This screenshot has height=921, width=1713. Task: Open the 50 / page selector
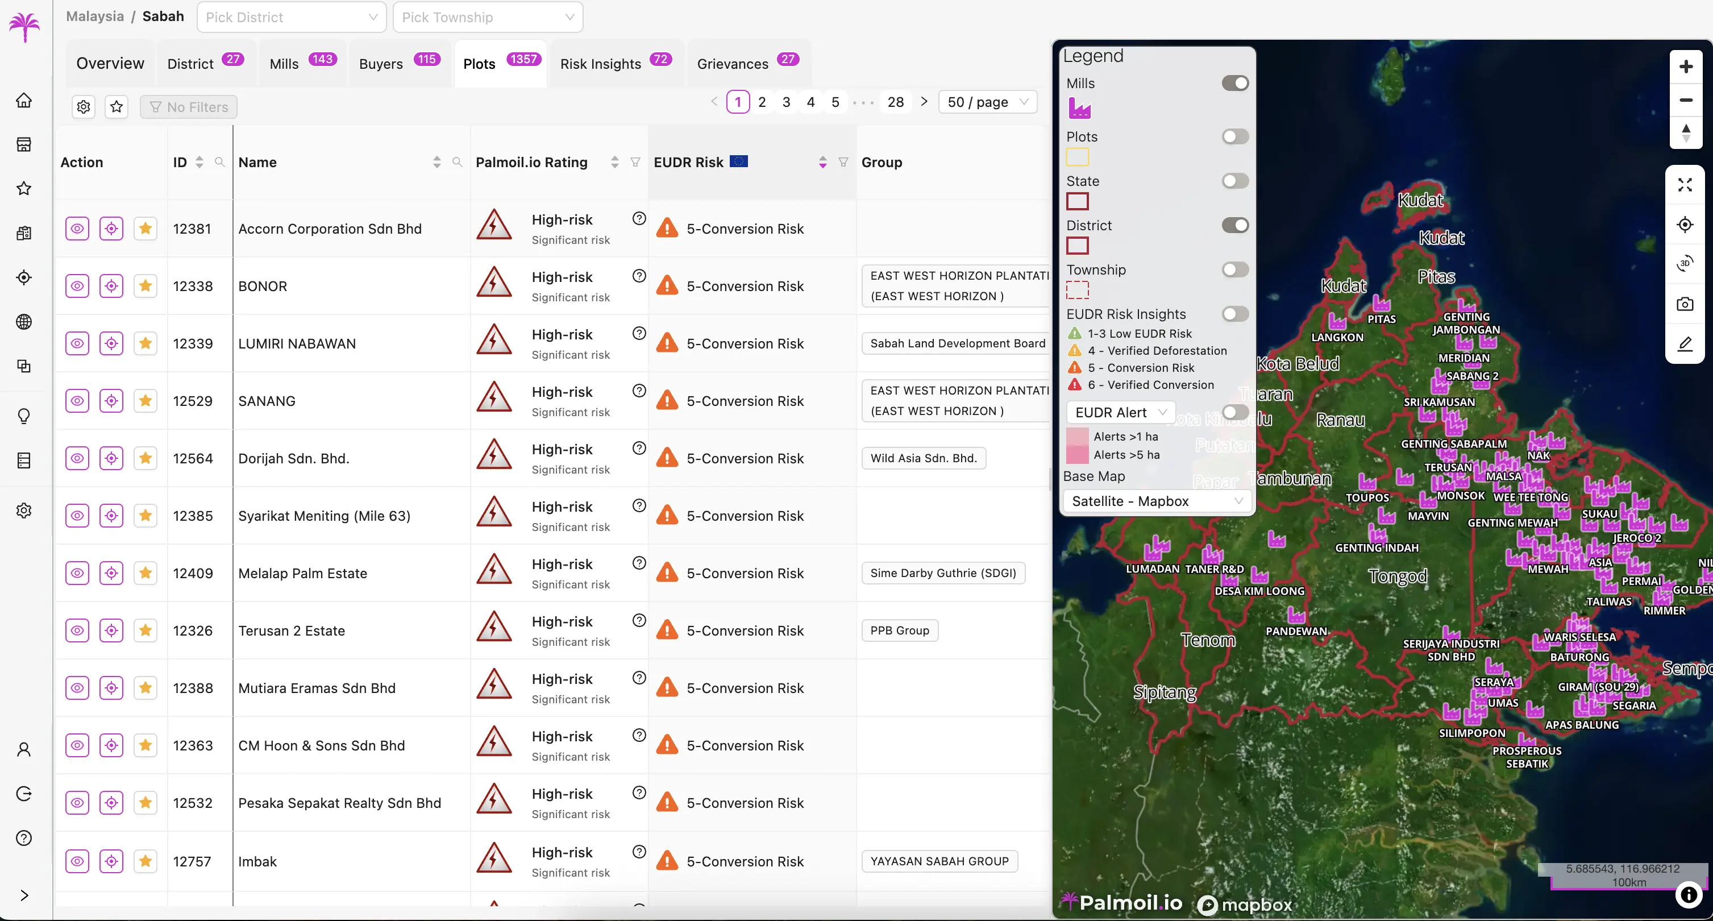987,102
